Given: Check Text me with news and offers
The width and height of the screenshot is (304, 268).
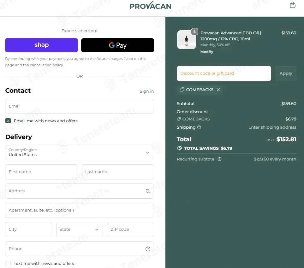Looking at the screenshot, I should click(x=8, y=263).
